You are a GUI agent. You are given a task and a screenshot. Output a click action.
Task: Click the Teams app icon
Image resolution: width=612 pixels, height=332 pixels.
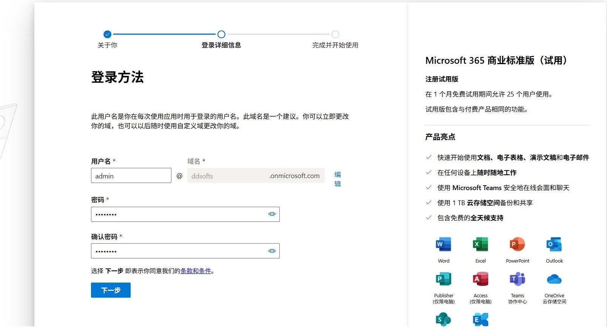click(x=517, y=279)
